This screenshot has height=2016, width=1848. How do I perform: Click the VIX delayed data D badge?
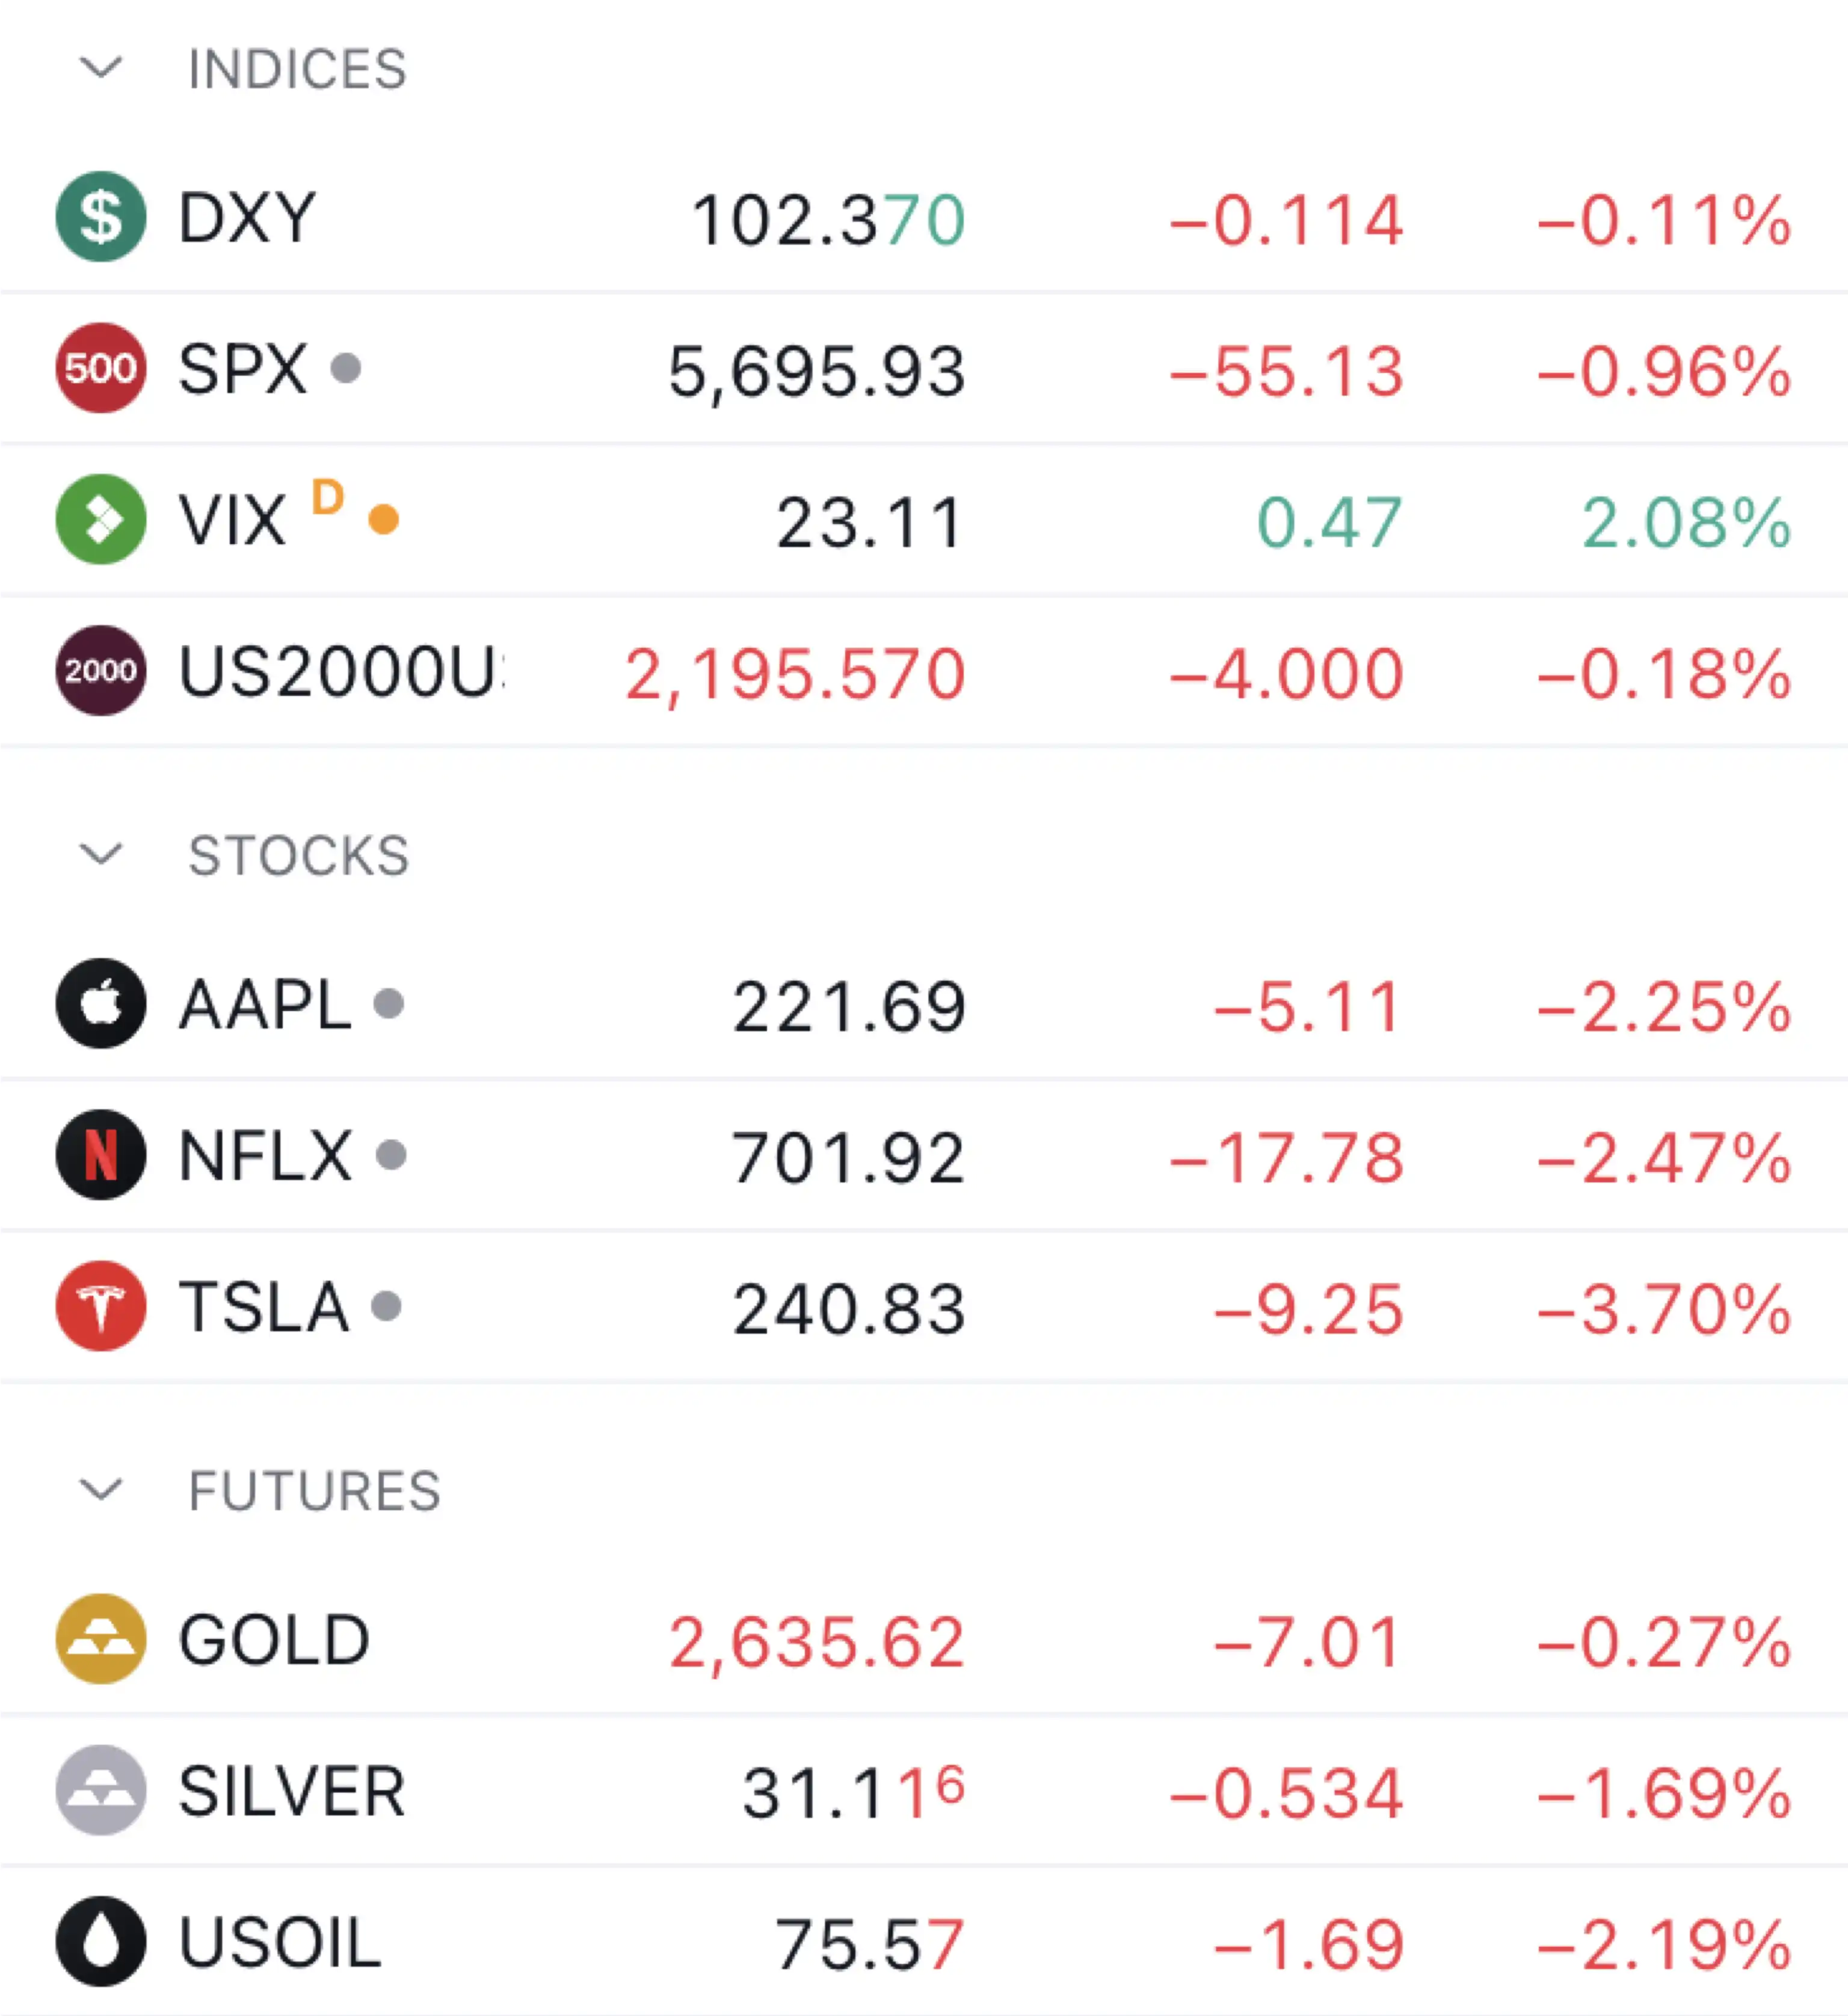point(328,497)
